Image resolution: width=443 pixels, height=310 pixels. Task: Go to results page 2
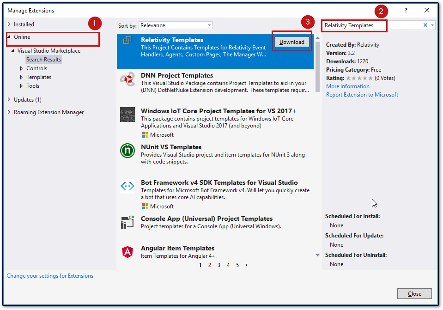(210, 265)
